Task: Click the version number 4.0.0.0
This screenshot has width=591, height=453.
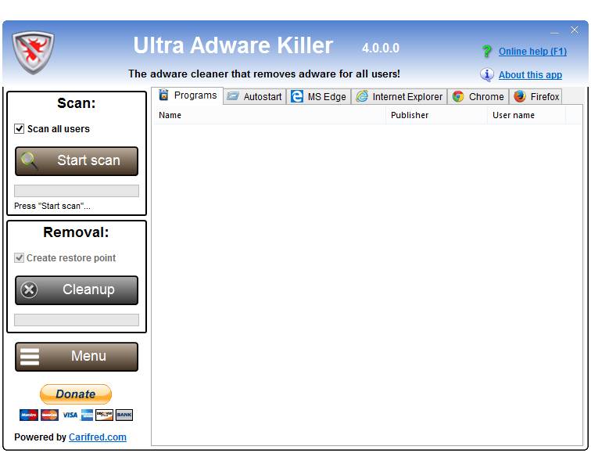Action: (380, 48)
